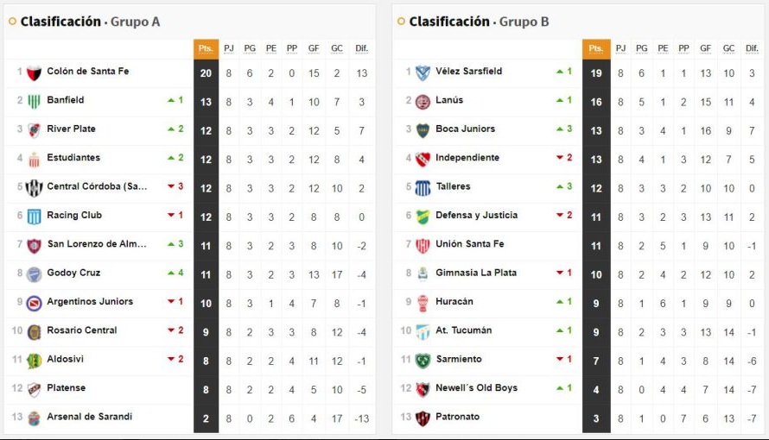Click the GF header in Grupo B
Image resolution: width=769 pixels, height=440 pixels.
[706, 49]
